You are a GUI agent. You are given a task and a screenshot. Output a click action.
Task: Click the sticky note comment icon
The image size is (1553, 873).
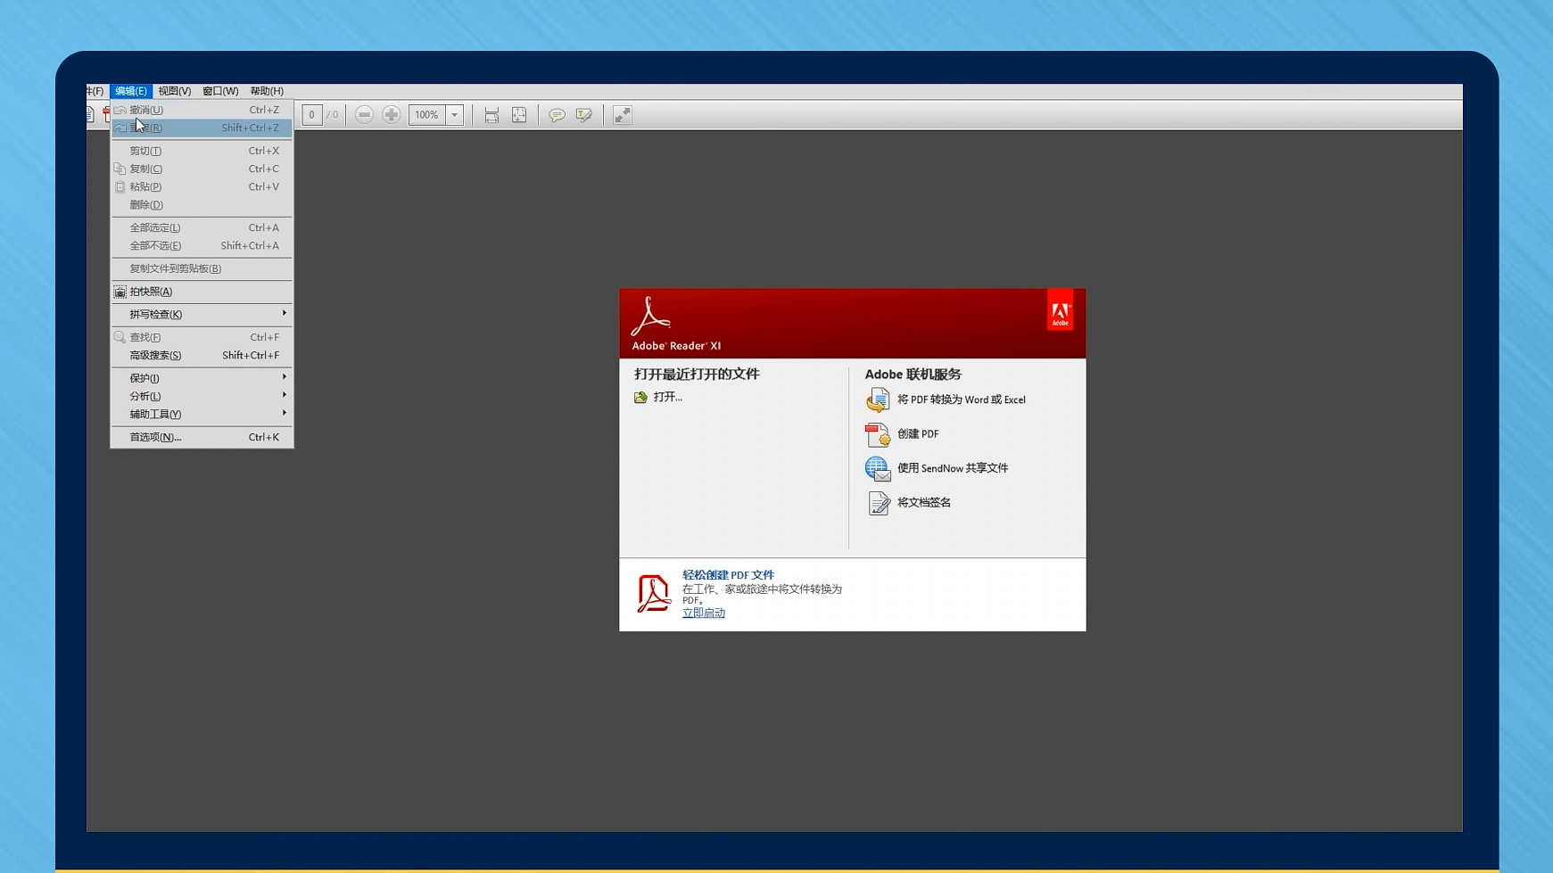[x=557, y=115]
